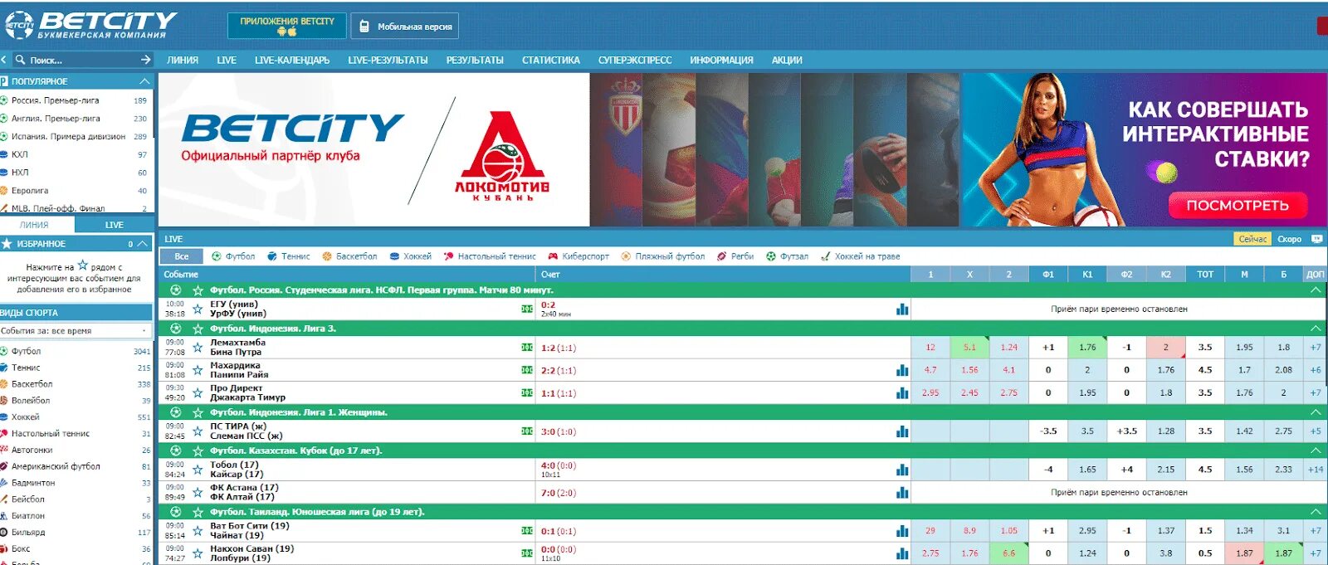The width and height of the screenshot is (1328, 565).
Task: Collapse Индонезия Лига 3 group
Action: [x=1315, y=329]
